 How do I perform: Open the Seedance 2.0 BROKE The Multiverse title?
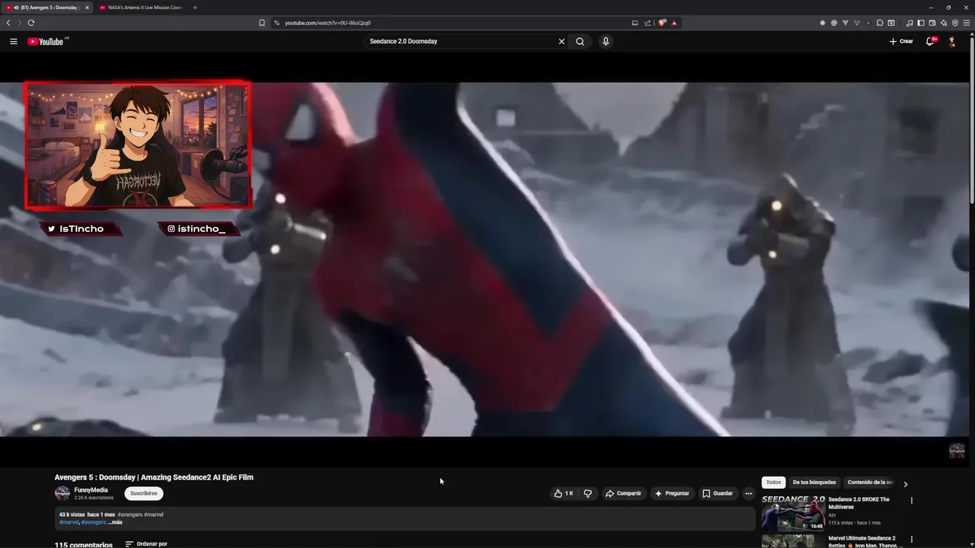(x=858, y=503)
